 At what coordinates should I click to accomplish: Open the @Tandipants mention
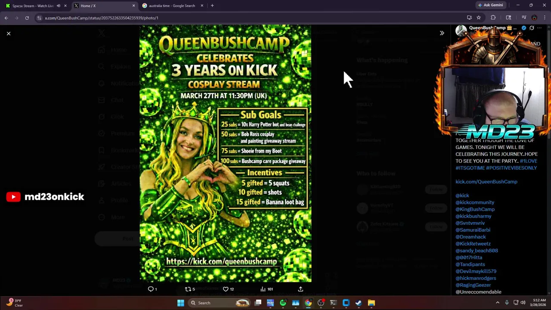(470, 264)
